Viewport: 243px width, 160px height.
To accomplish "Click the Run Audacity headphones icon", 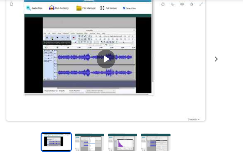I will tap(52, 8).
